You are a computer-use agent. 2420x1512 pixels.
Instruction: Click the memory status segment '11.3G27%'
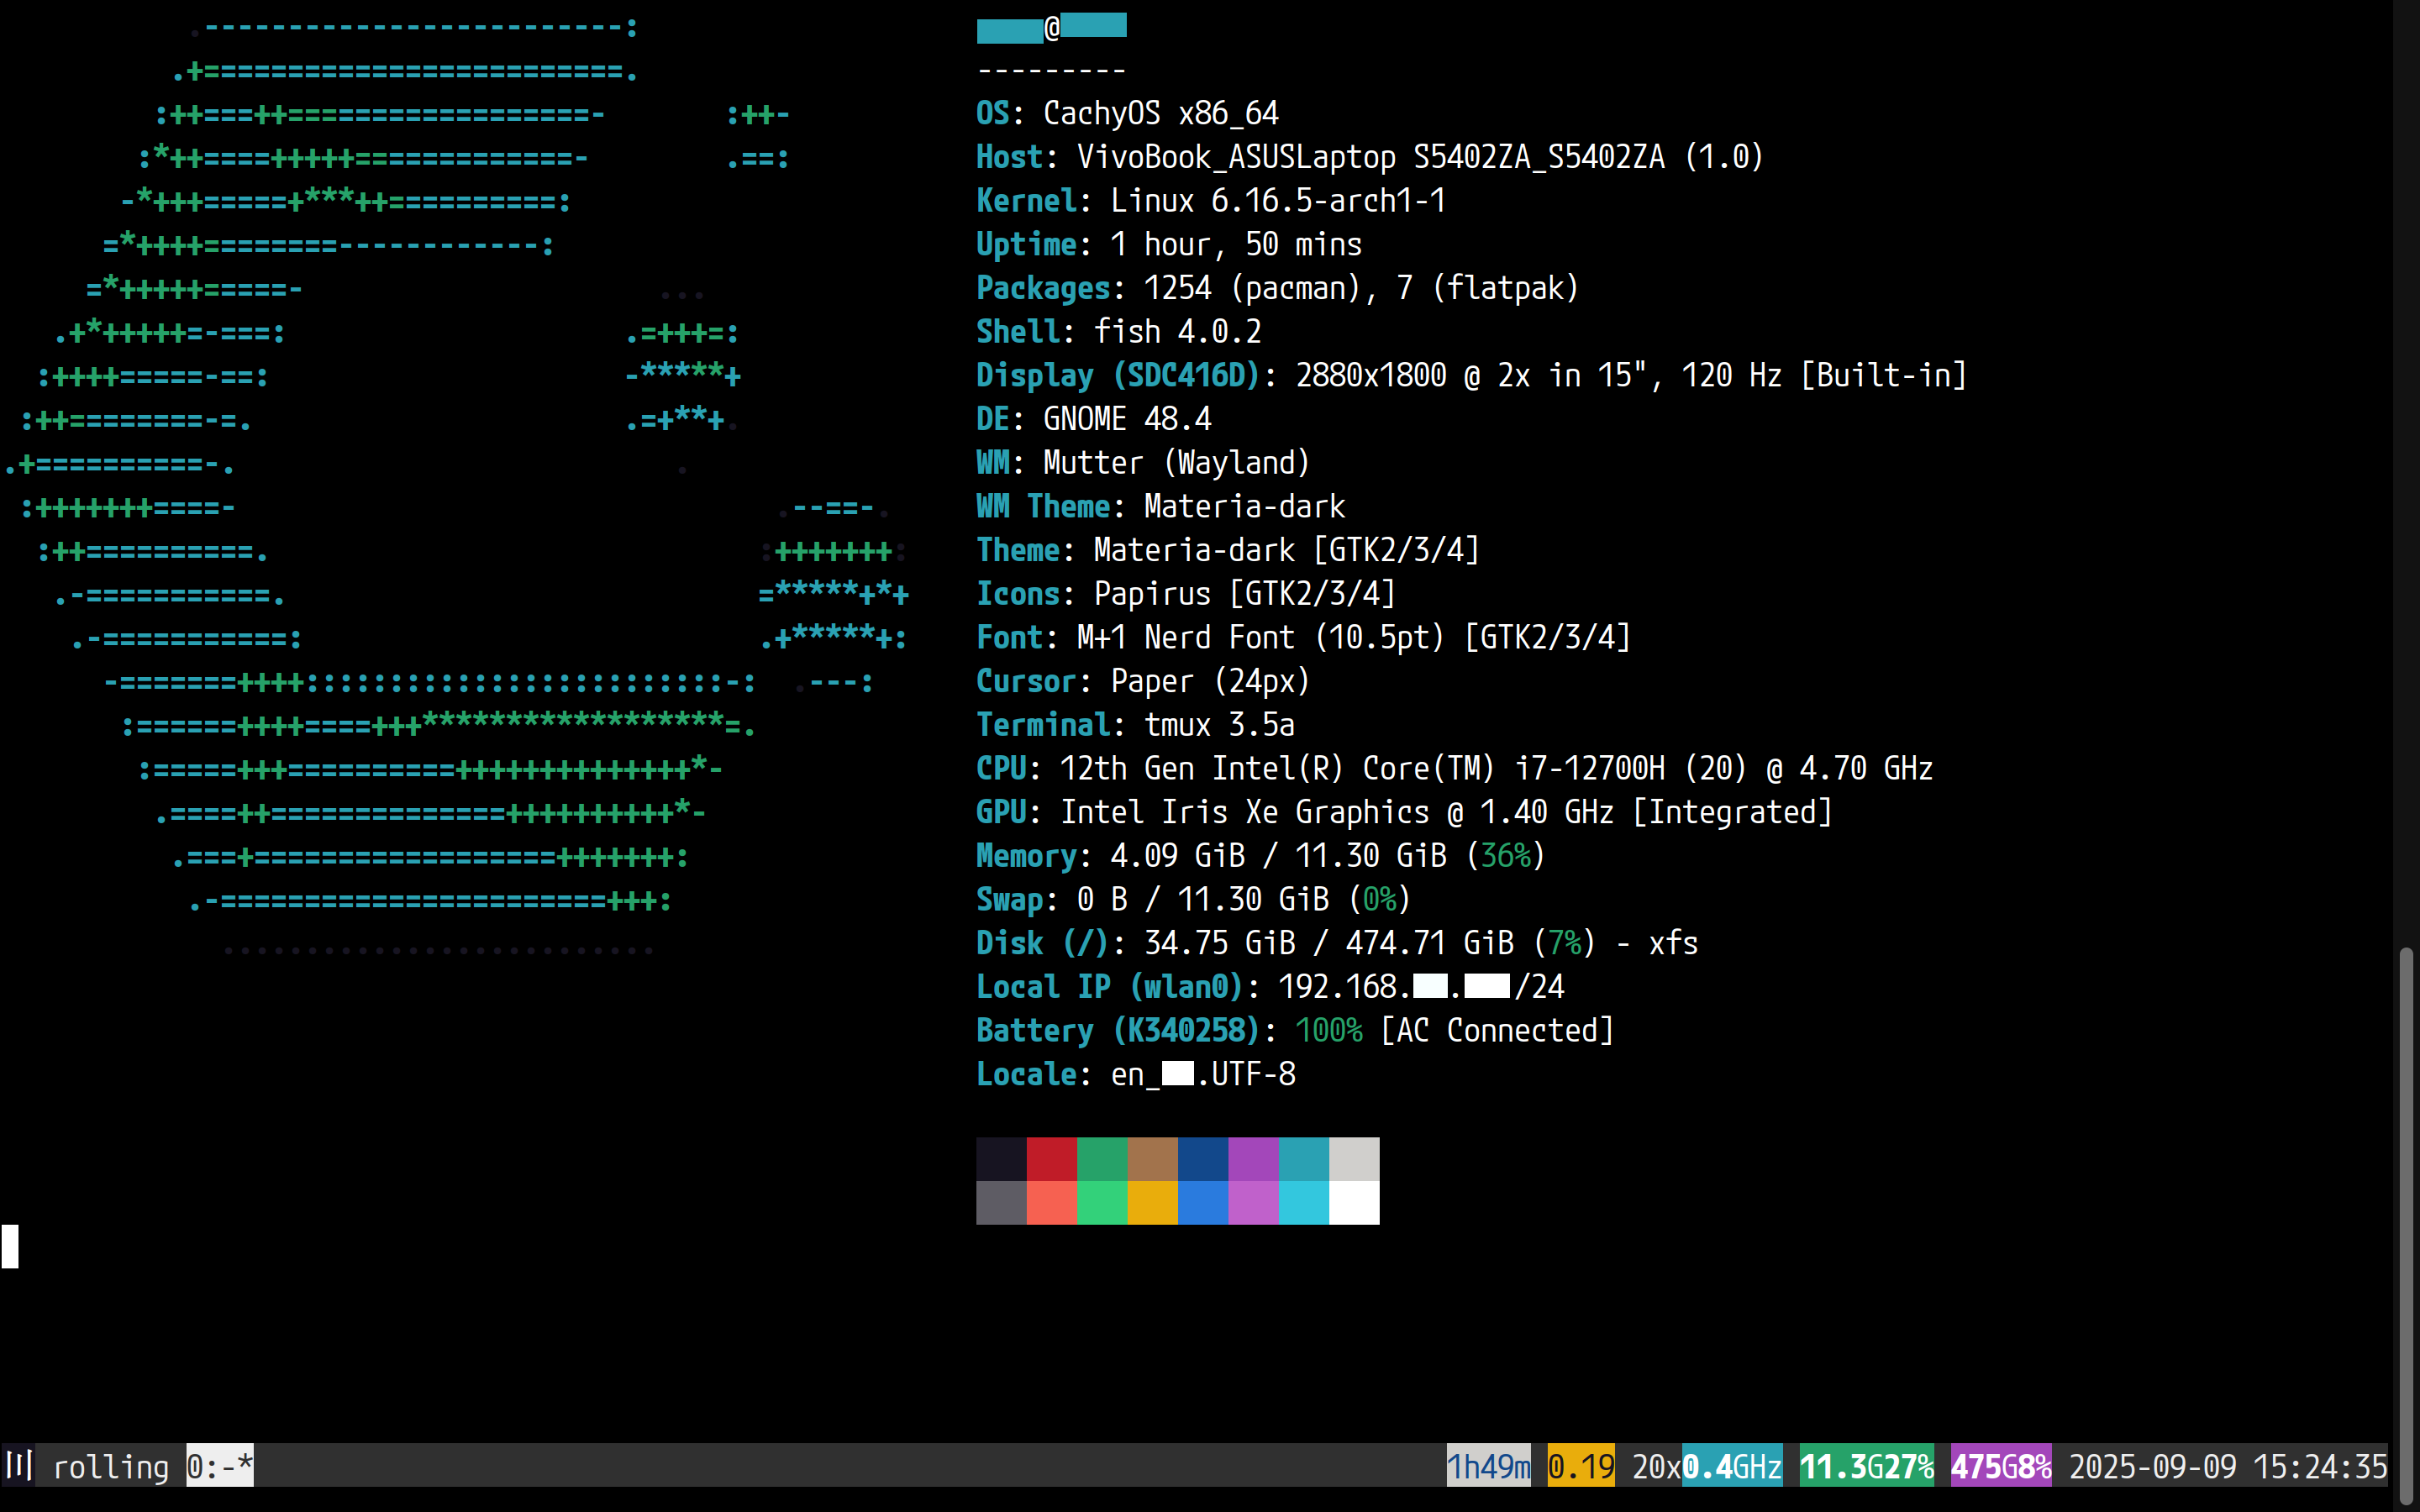tap(1867, 1465)
